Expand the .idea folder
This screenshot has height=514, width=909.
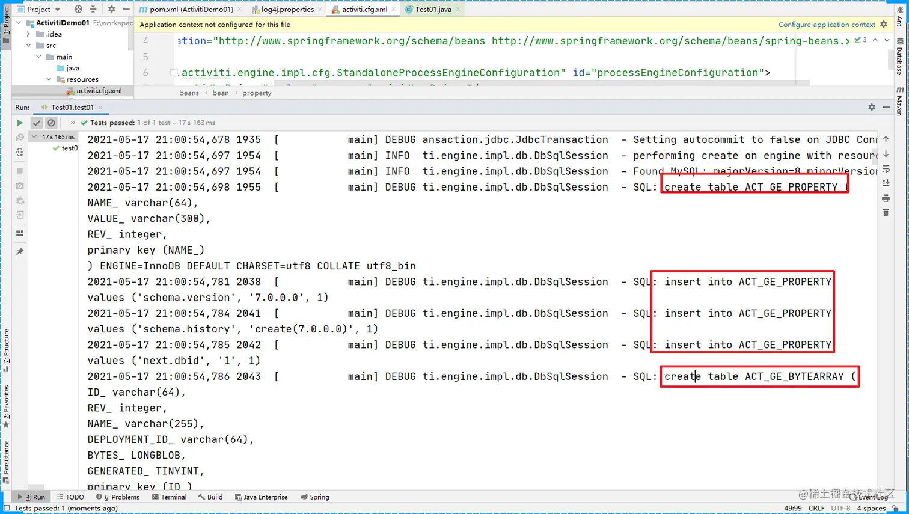pyautogui.click(x=28, y=34)
